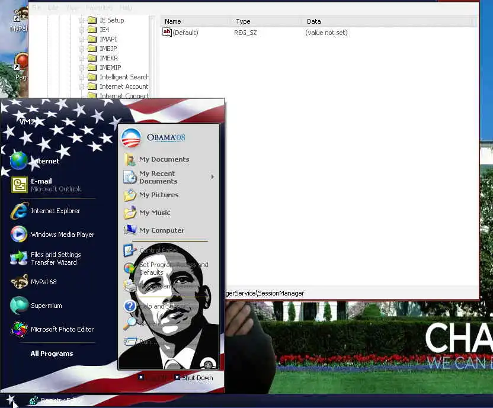Click the Shut Down button

click(194, 378)
